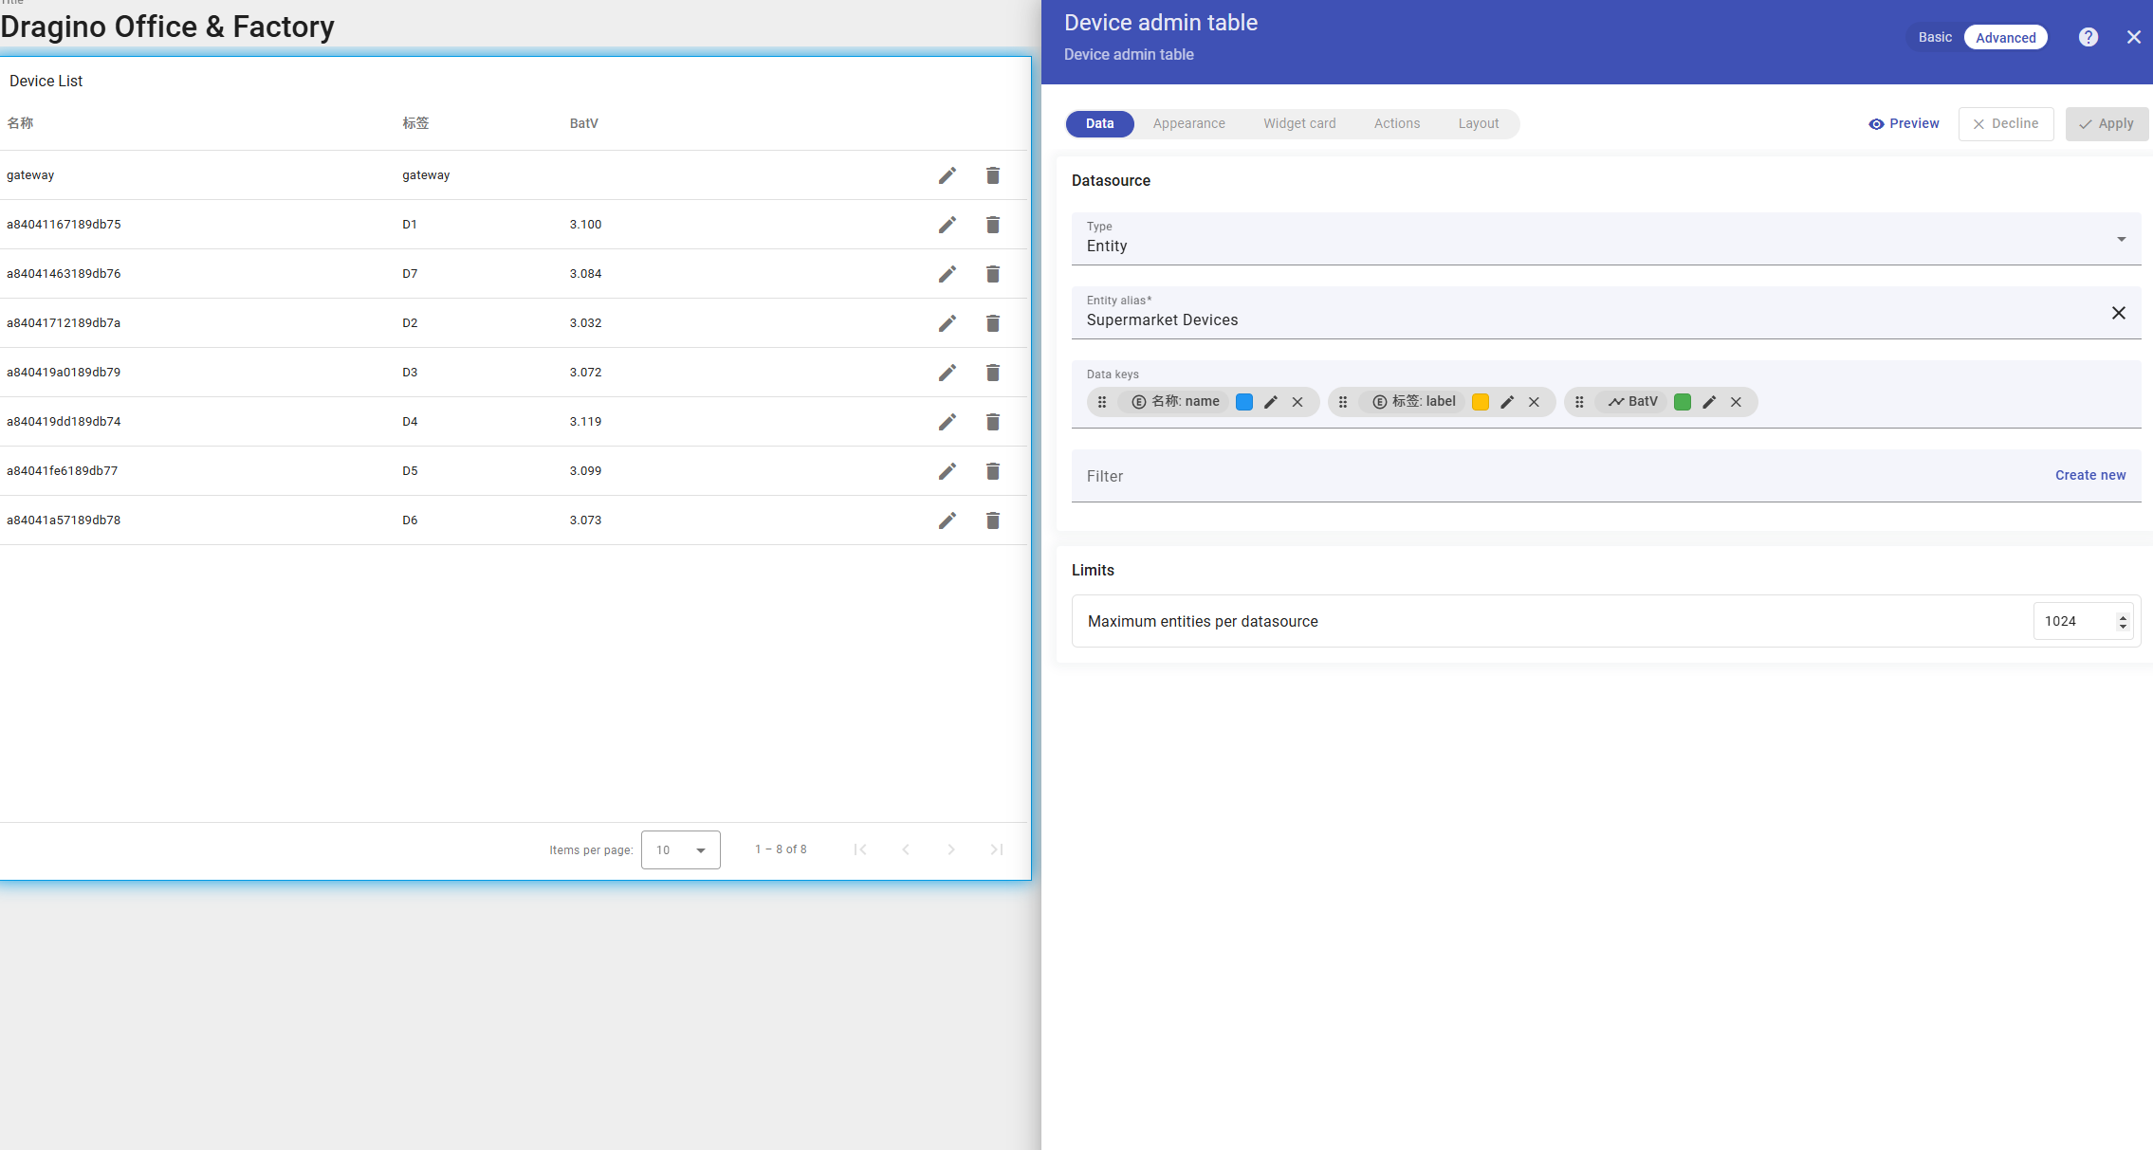Edit the gateway device row
2153x1150 pixels.
[x=947, y=175]
